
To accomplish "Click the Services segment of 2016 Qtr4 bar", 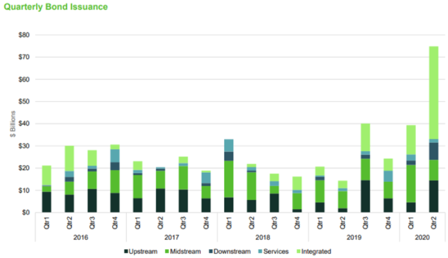I will [x=115, y=156].
